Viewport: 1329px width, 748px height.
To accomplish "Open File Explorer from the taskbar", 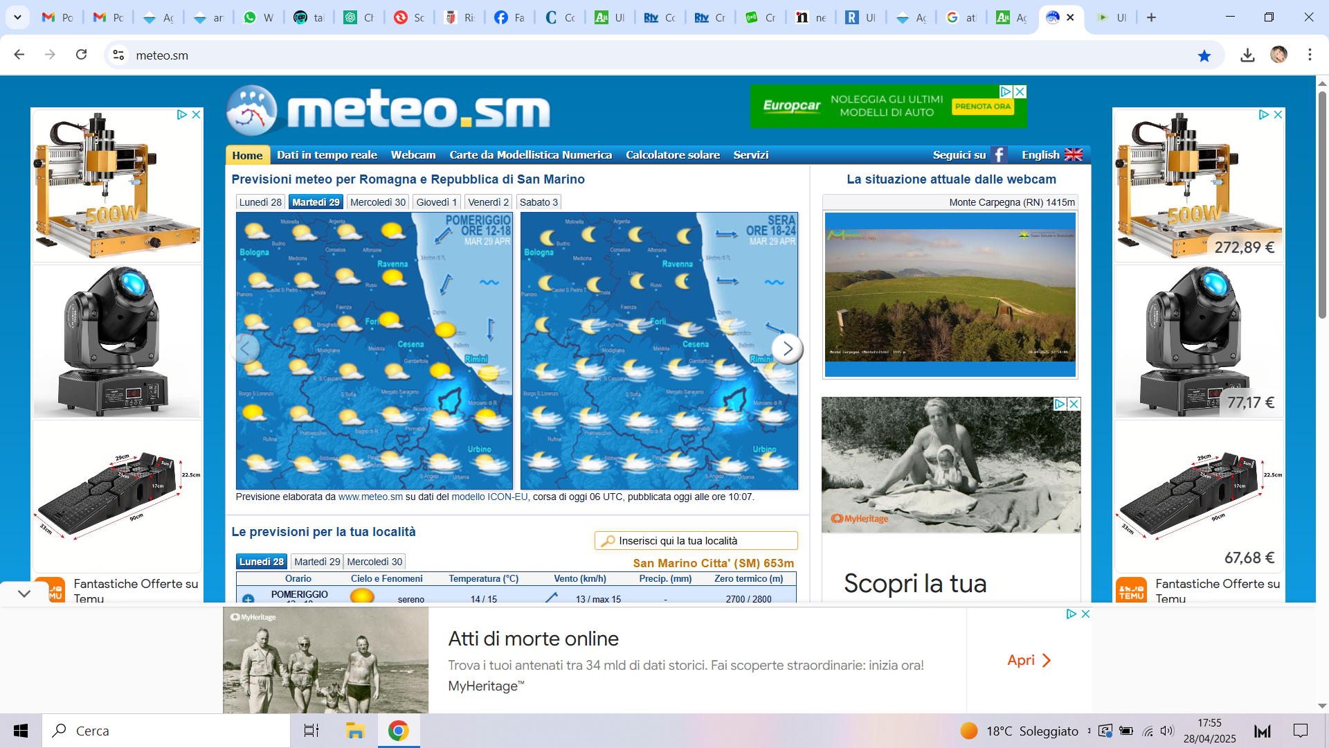I will coord(355,731).
